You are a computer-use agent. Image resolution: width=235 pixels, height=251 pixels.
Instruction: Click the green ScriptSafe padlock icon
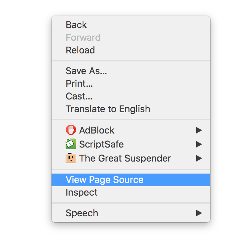(71, 144)
